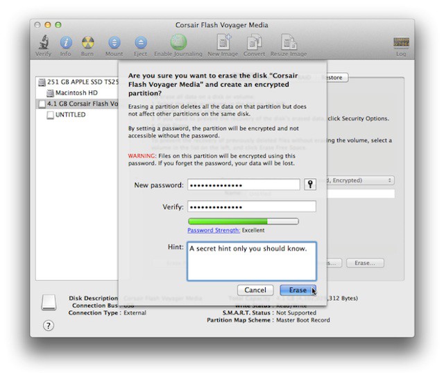Click the Password Strength link
The height and width of the screenshot is (373, 444).
point(214,230)
